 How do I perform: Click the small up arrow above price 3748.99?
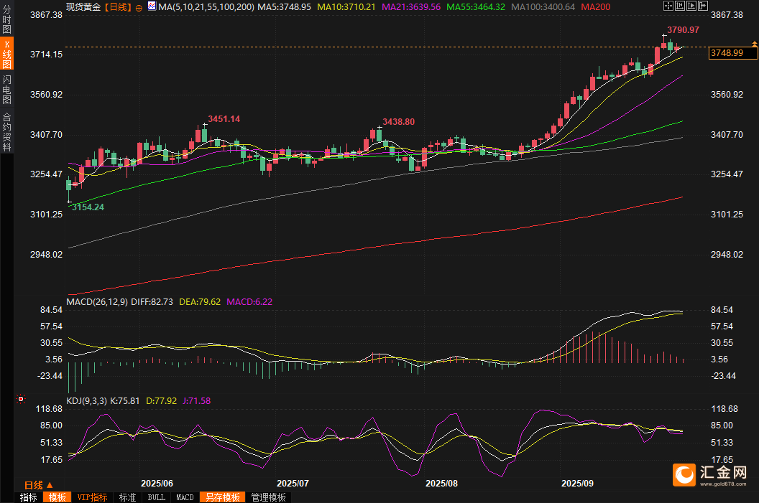coord(754,44)
